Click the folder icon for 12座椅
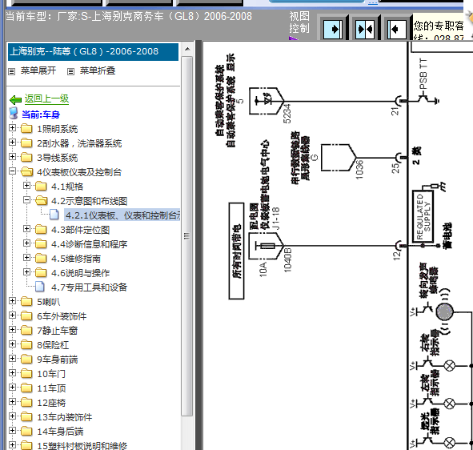Image resolution: width=473 pixels, height=450 pixels. 26,402
